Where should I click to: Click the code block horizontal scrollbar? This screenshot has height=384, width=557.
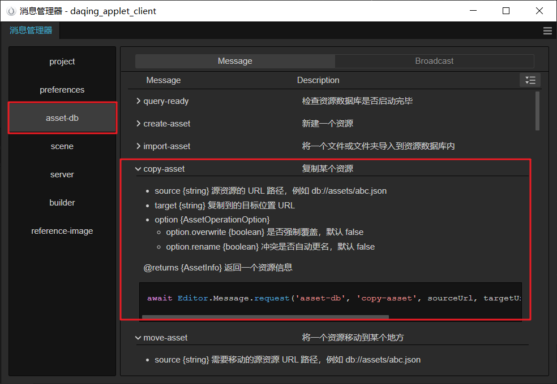(265, 317)
